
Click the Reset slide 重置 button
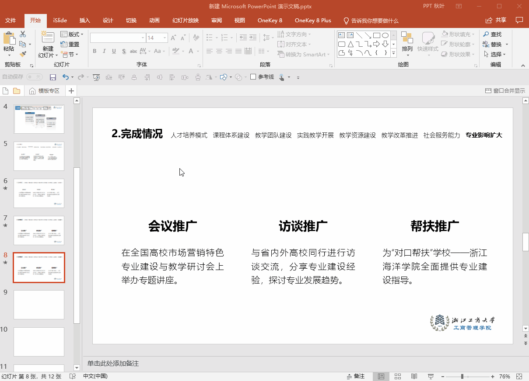click(x=70, y=44)
